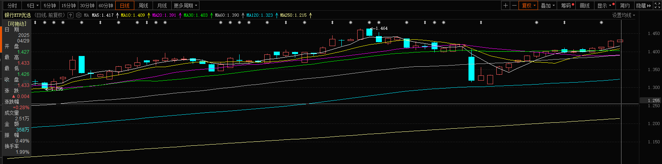Click the first double-arrow marker on chart

click(35, 23)
